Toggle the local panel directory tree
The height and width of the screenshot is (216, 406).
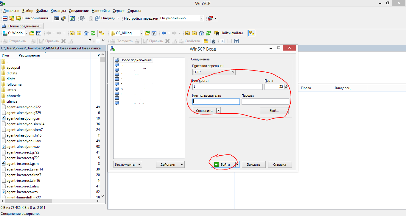[x=102, y=33]
